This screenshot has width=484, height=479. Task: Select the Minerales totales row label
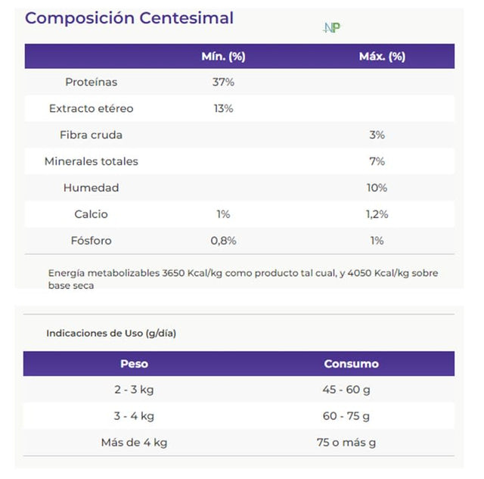point(92,161)
